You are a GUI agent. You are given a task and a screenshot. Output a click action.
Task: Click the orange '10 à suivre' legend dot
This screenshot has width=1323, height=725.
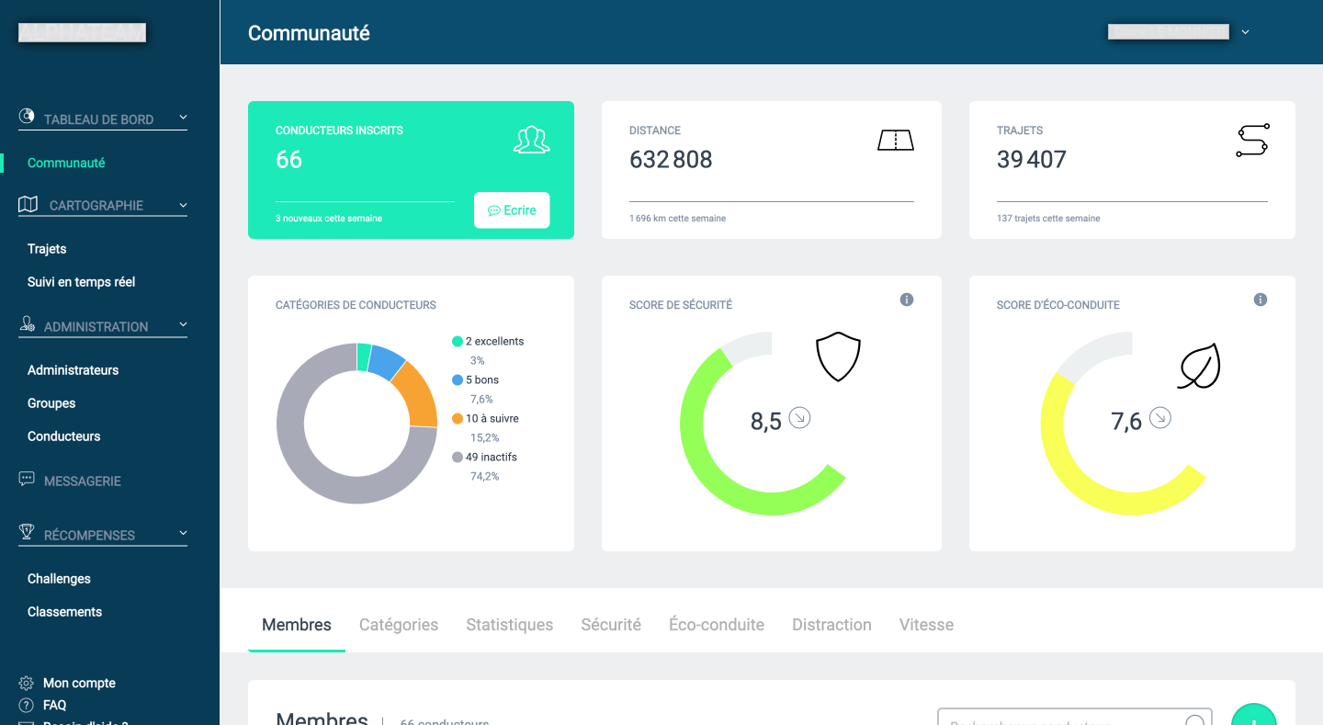click(x=458, y=419)
